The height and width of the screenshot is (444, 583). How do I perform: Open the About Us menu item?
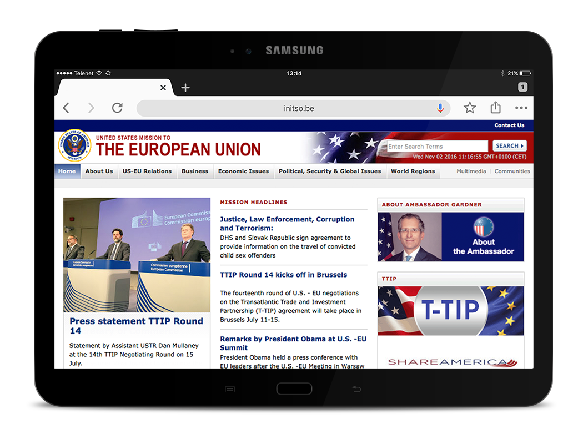point(99,171)
